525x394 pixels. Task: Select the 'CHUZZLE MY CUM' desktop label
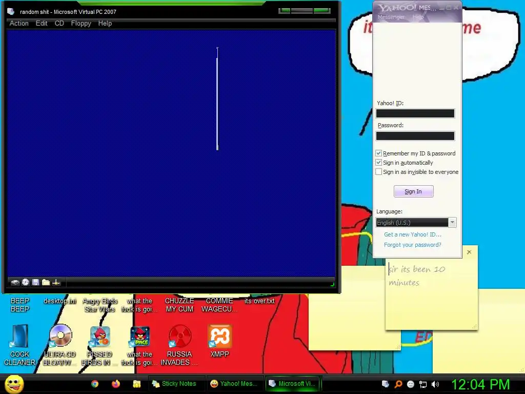coord(179,305)
